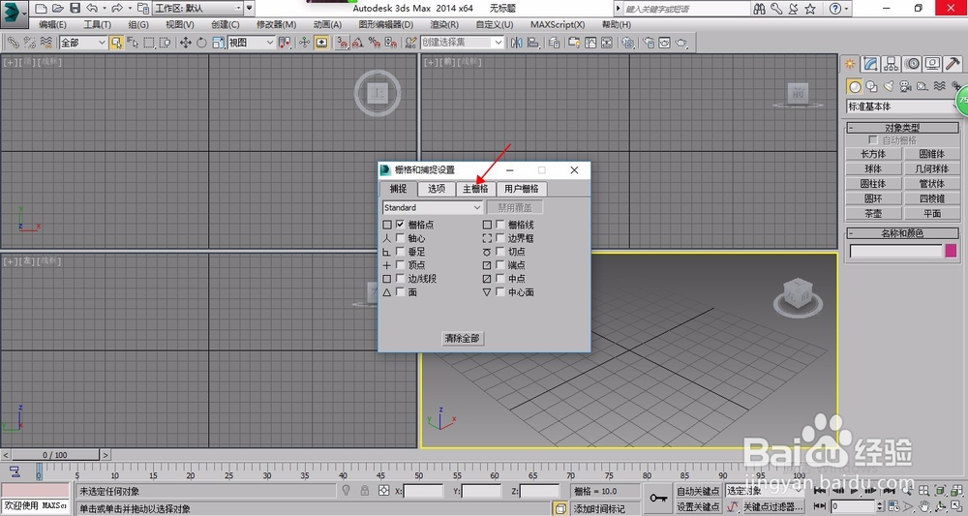Viewport: 968px width, 516px height.
Task: Activate the Select Object tool
Action: (116, 43)
